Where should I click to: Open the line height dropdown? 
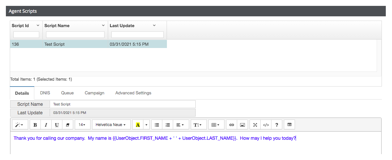click(198, 125)
